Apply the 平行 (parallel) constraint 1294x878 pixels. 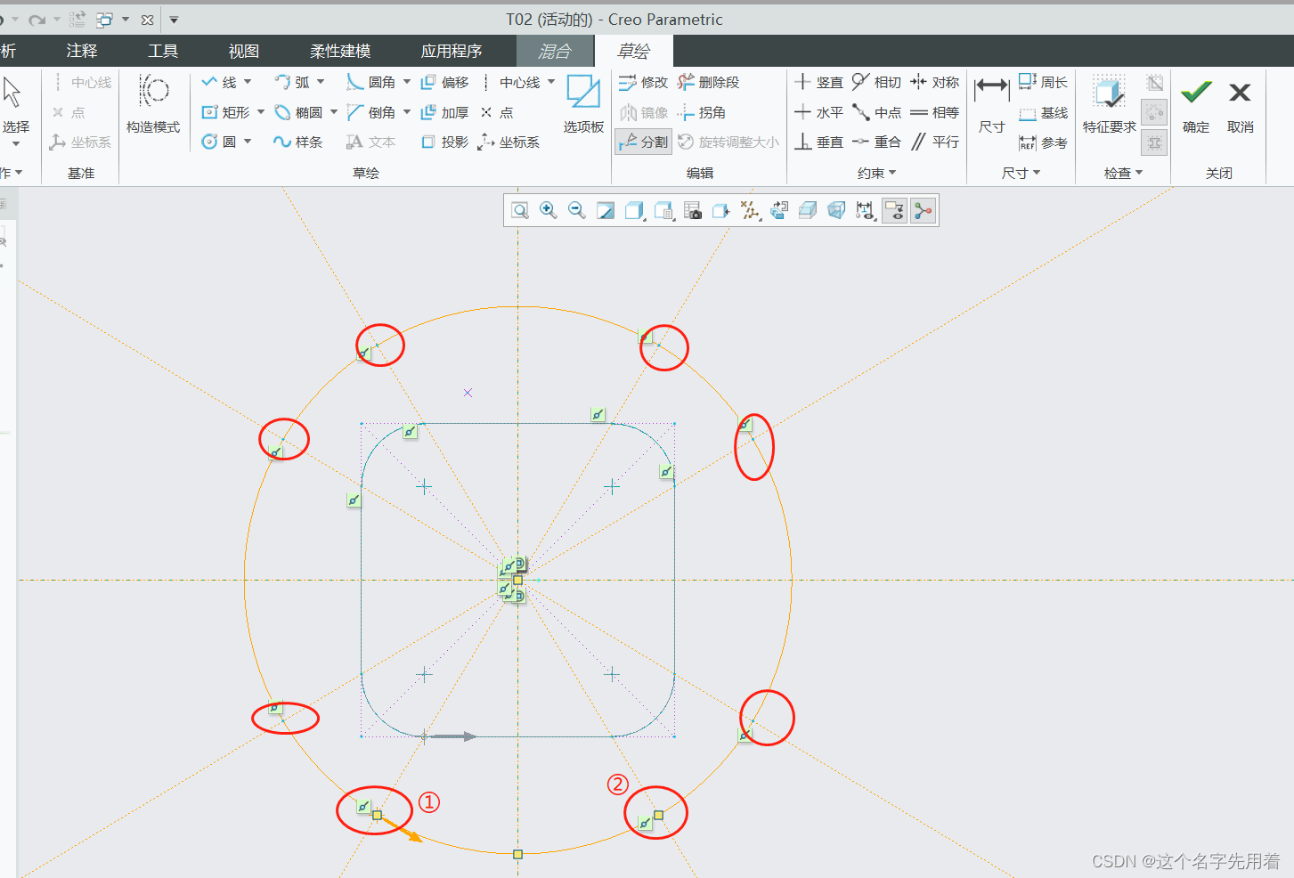(x=934, y=142)
